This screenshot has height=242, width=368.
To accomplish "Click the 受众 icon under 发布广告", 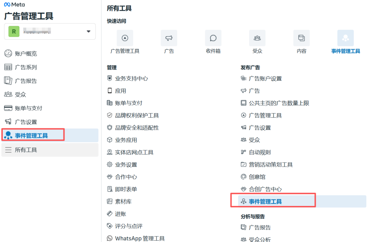I will click(x=244, y=140).
